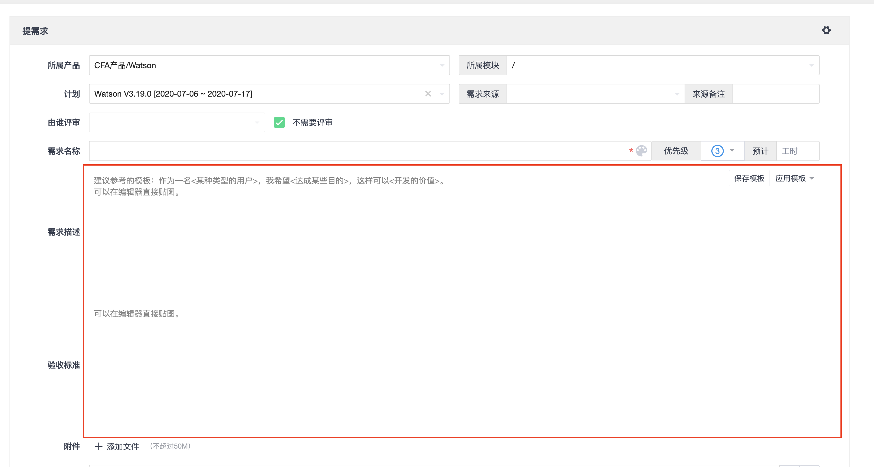Open the 计划 dropdown arrow

tap(442, 94)
